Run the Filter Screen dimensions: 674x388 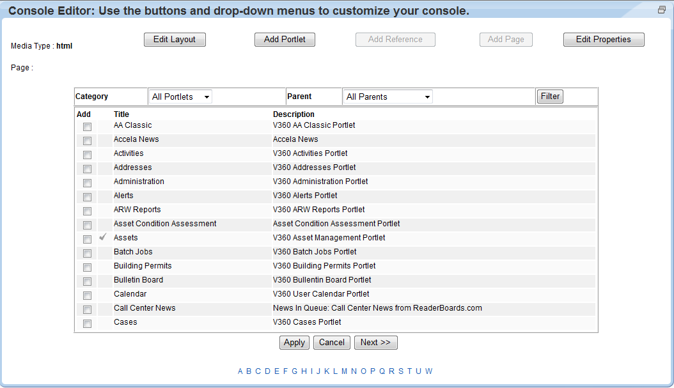(549, 96)
